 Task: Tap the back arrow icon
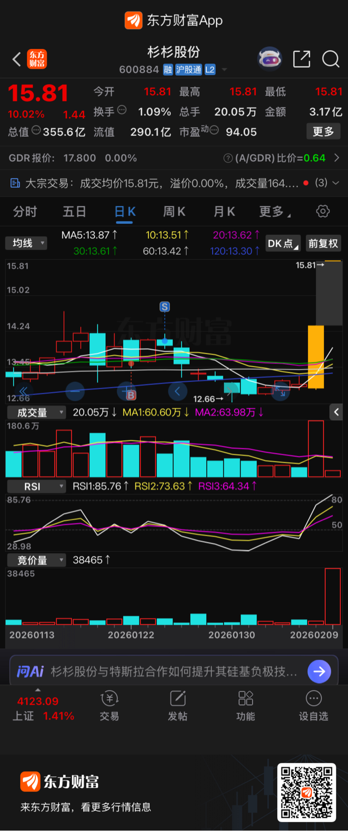(x=17, y=59)
